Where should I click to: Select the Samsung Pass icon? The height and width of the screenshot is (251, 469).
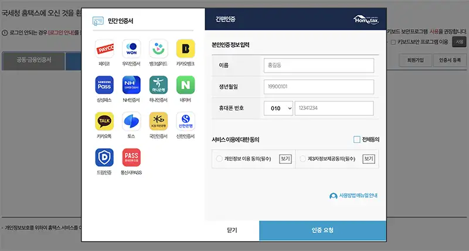(x=104, y=85)
